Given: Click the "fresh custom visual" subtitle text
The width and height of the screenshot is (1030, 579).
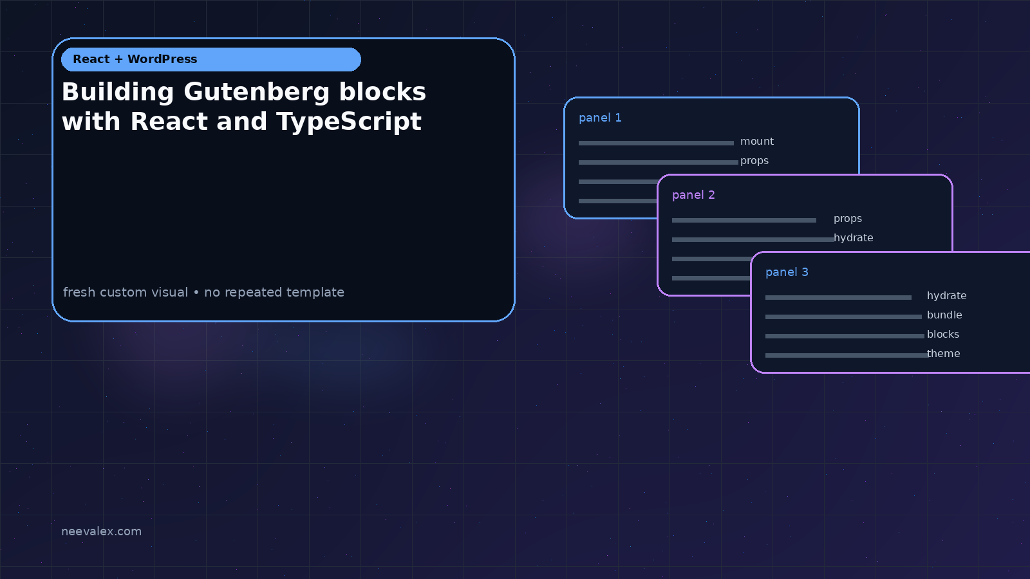Looking at the screenshot, I should click(x=126, y=292).
